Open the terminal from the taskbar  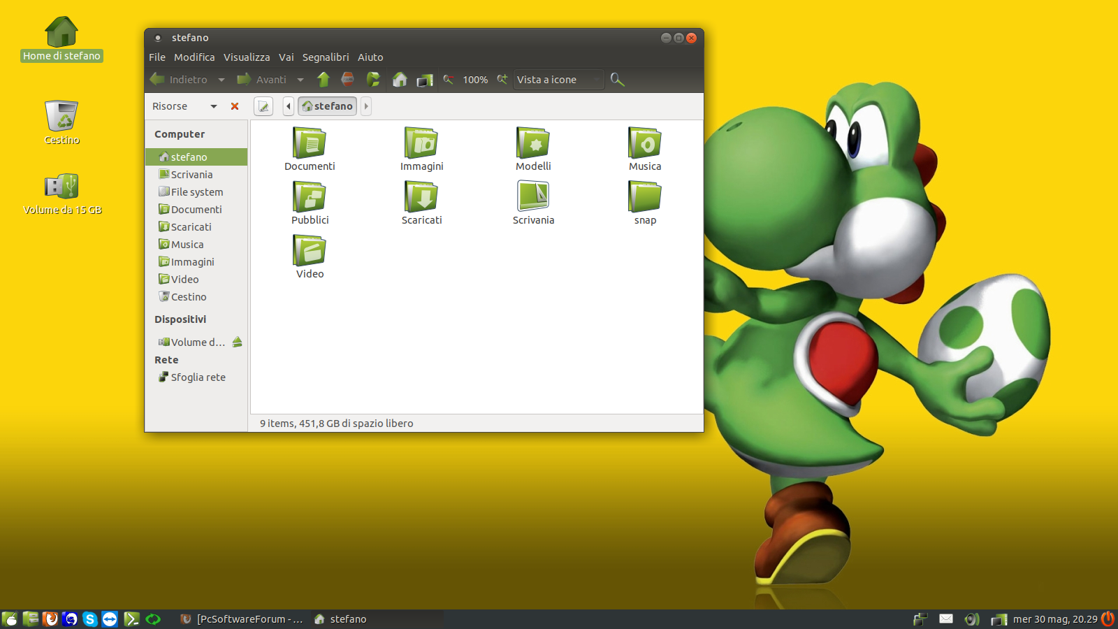131,619
